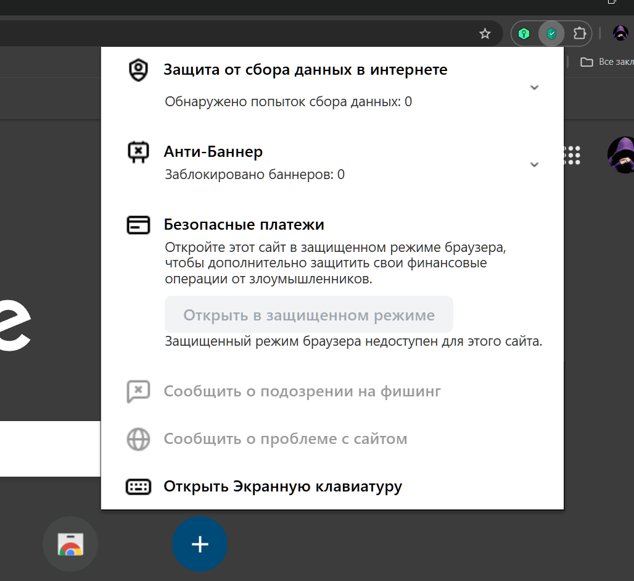The image size is (634, 581).
Task: Expand the Анти-Баннер section chevron
Action: tap(534, 164)
